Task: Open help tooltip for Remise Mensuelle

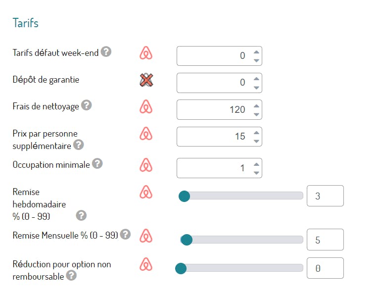Action: (126, 234)
